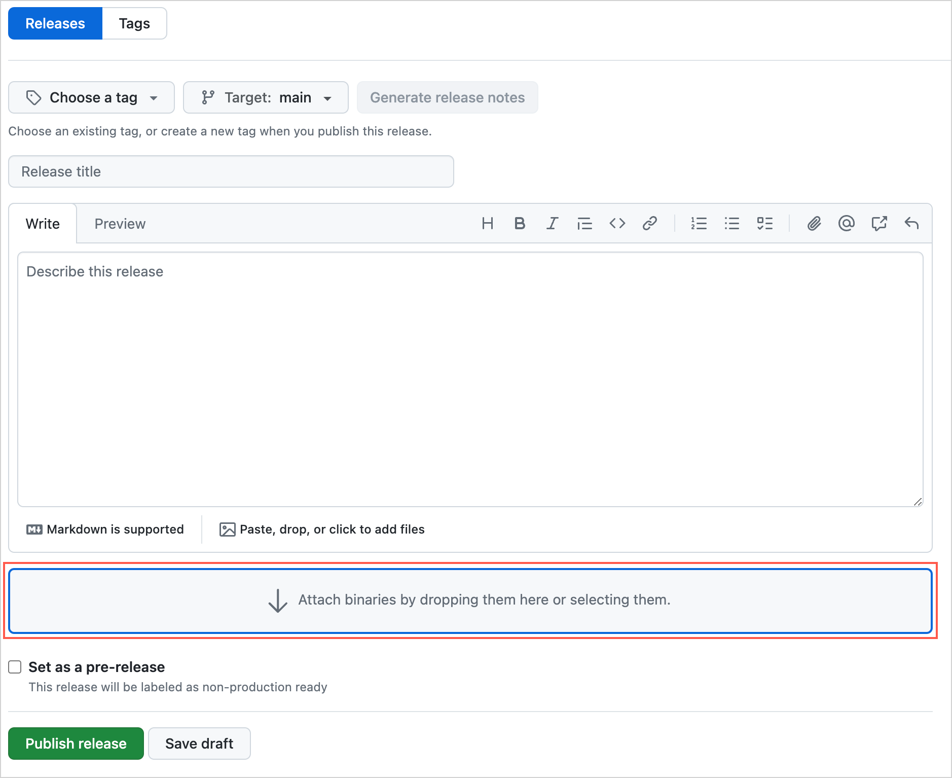This screenshot has height=778, width=952.
Task: Insert a quote block
Action: pos(584,223)
